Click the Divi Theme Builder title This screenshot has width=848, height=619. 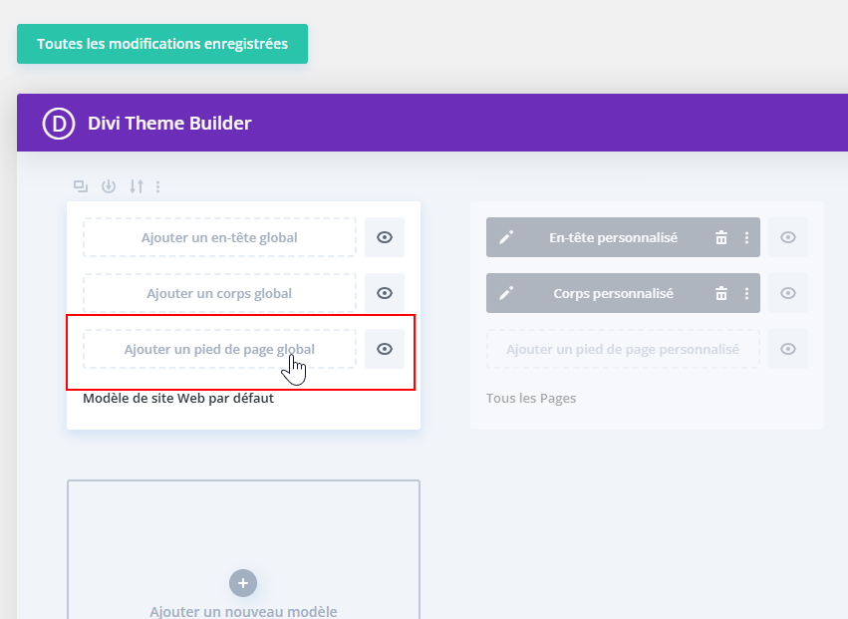[x=169, y=124]
